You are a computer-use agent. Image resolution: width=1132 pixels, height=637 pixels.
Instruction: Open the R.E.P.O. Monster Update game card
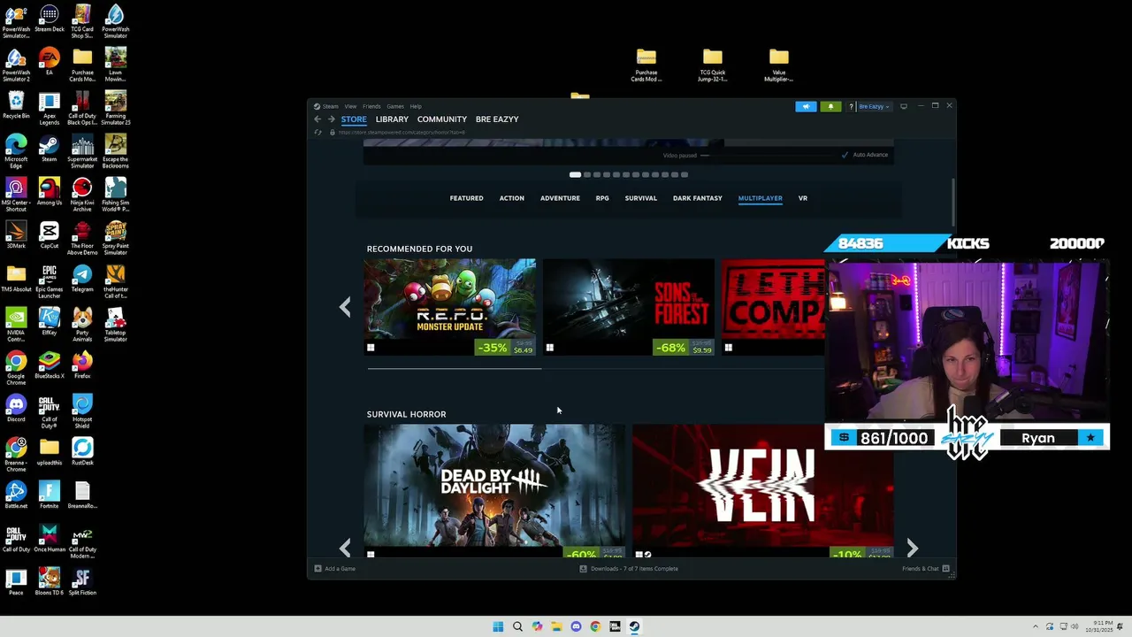(x=450, y=307)
